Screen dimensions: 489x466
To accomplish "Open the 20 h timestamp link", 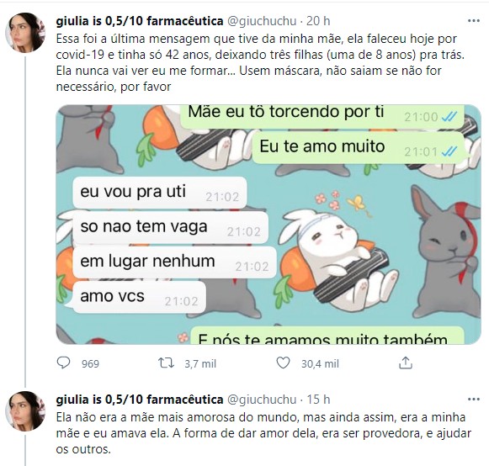I will click(x=318, y=21).
